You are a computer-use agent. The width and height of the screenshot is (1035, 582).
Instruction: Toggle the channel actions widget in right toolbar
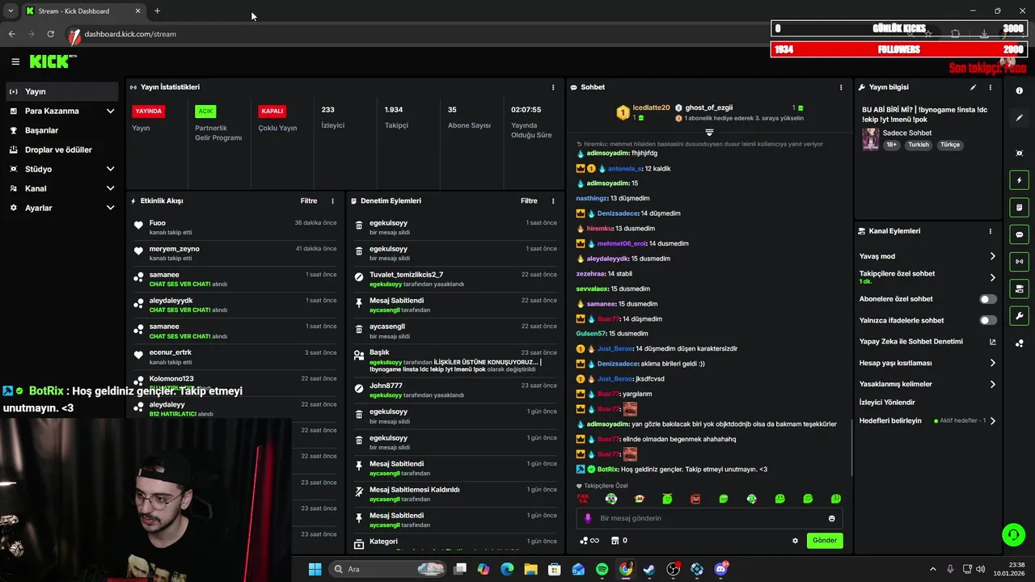[x=1019, y=289]
